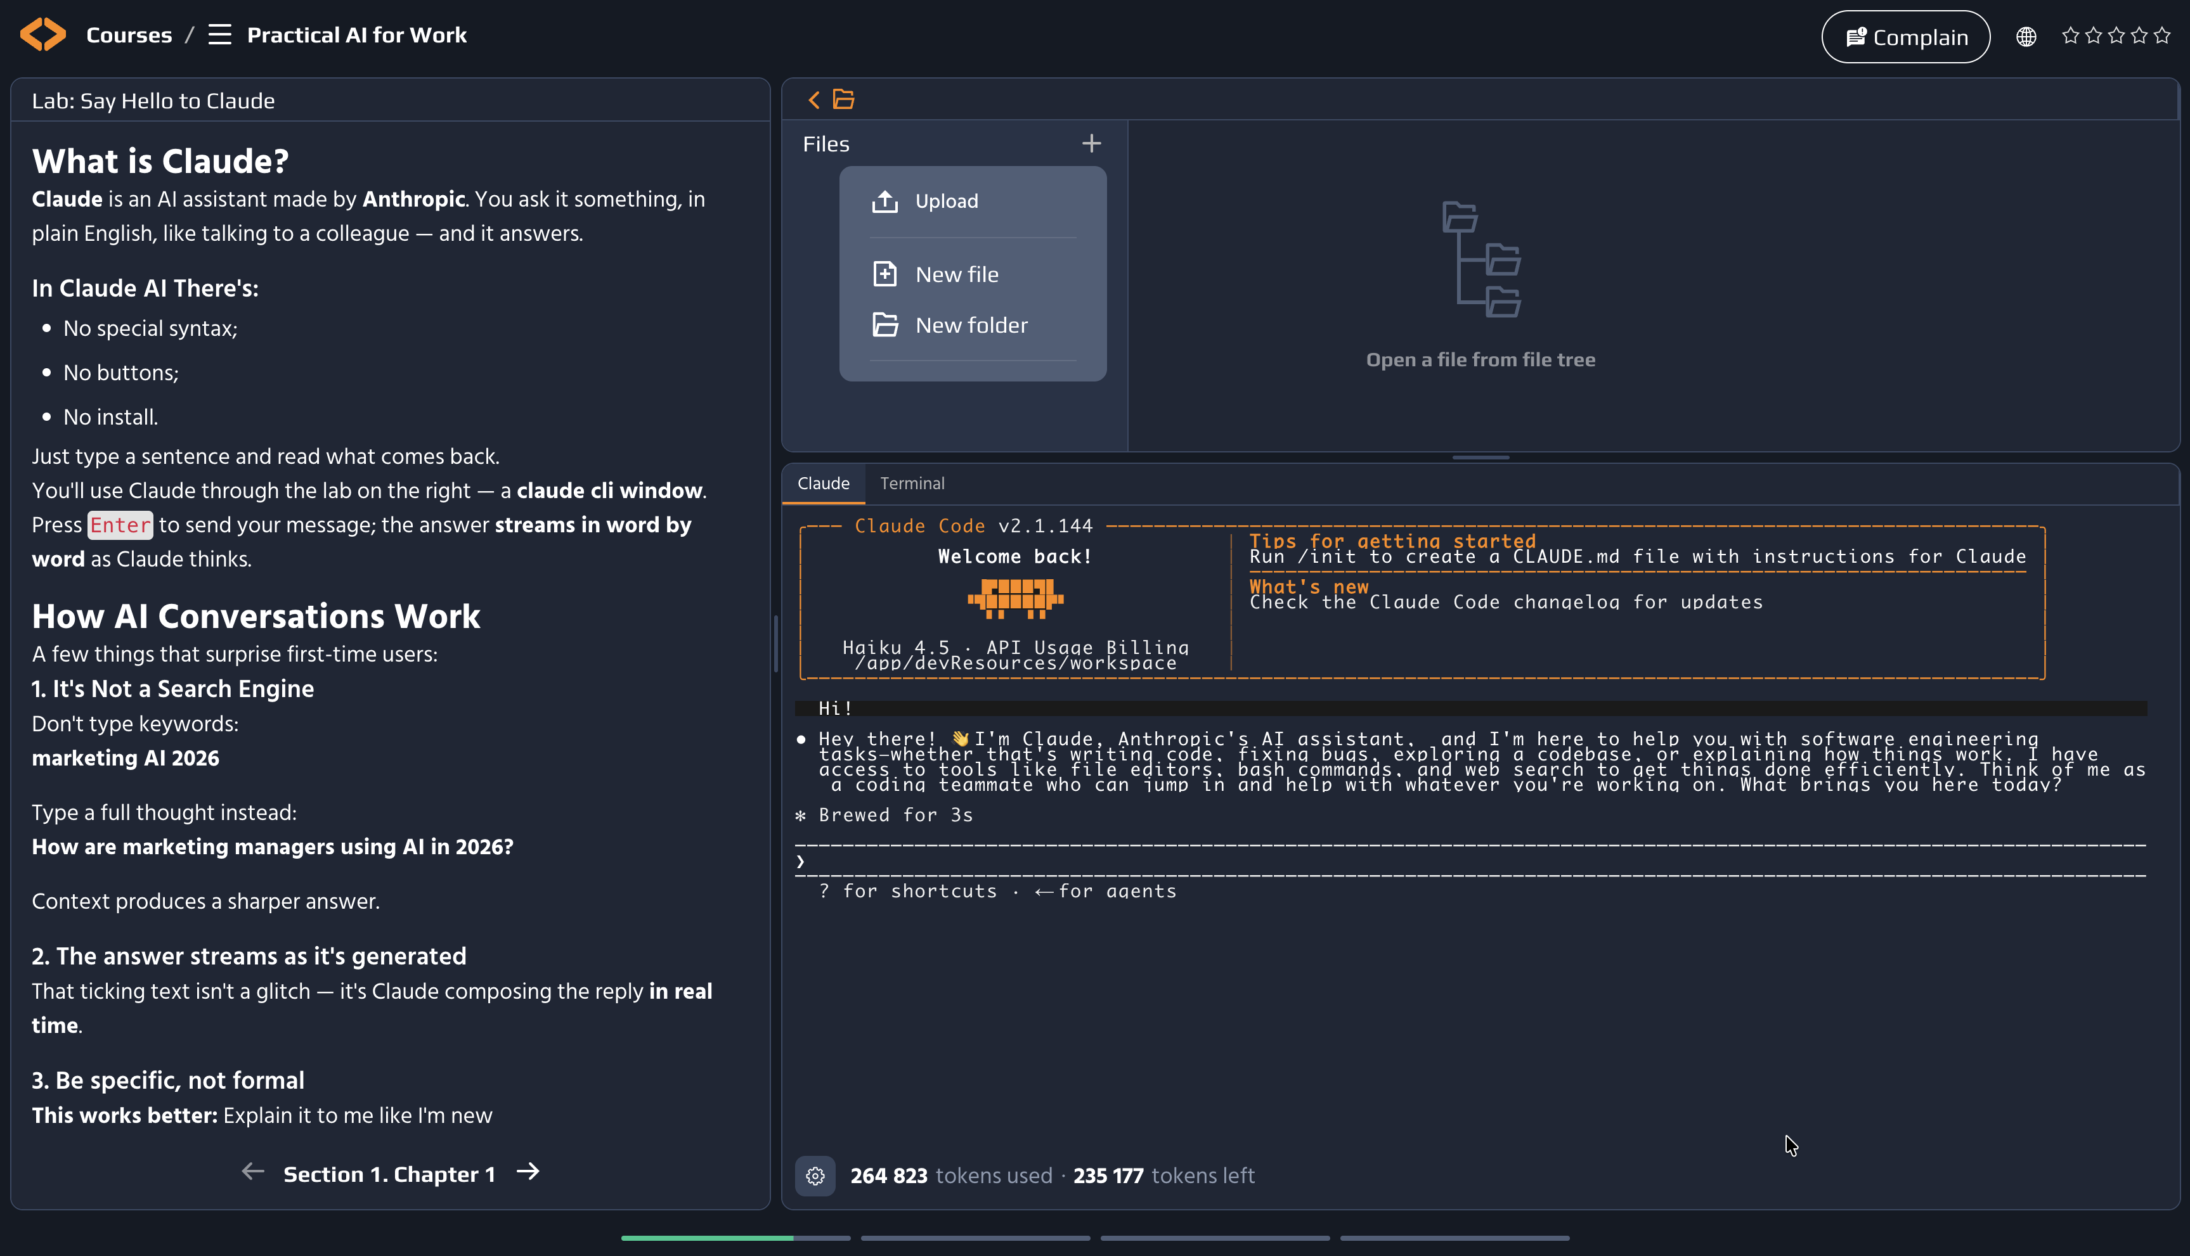Screen dimensions: 2190x1256
Task: Open the course outline hamburger menu
Action: click(x=220, y=34)
